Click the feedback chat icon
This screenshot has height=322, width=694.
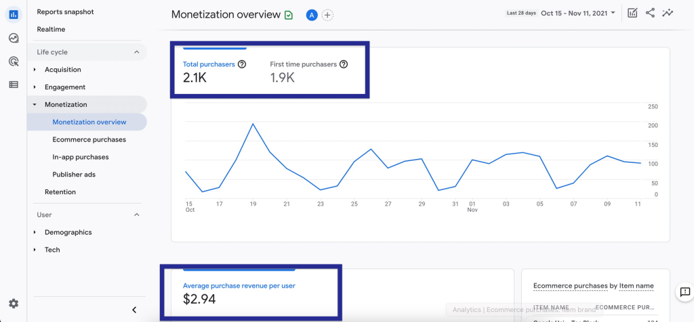coord(685,292)
